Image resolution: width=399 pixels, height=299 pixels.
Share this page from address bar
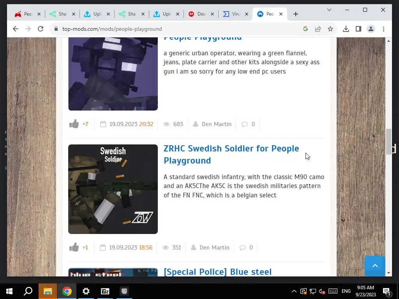318,29
